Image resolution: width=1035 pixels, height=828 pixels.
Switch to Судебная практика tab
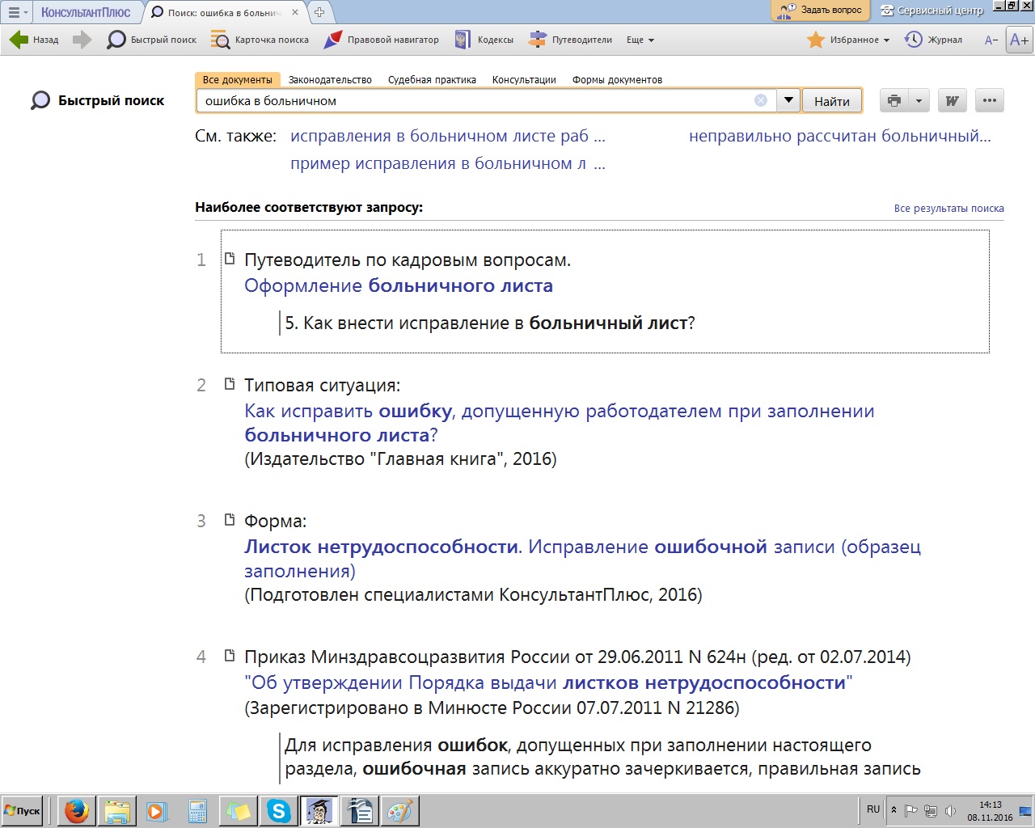coord(432,80)
